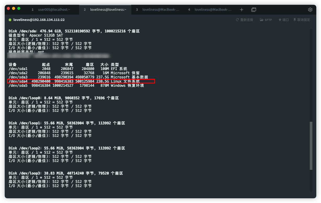Click the /dev/sda4 device name
Screen dimensions: 321x203
[x=18, y=81]
